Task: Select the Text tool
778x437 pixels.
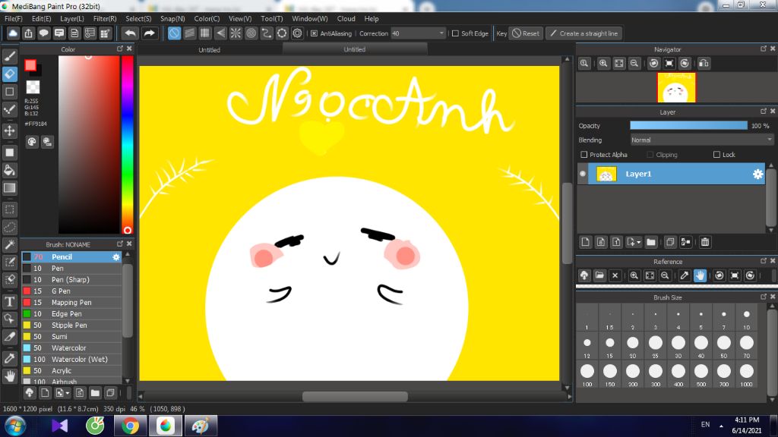Action: (9, 301)
